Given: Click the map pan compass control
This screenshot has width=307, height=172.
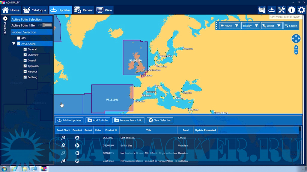Looking at the screenshot, I should 296,39.
